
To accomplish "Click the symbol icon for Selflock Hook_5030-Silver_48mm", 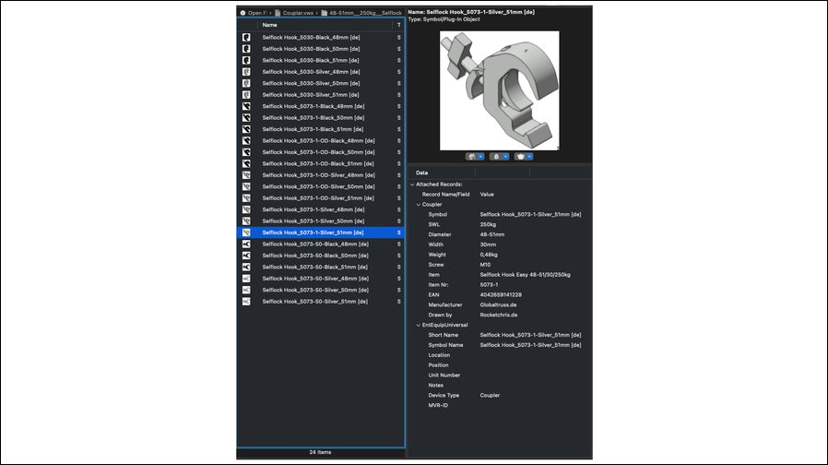I will [x=246, y=72].
